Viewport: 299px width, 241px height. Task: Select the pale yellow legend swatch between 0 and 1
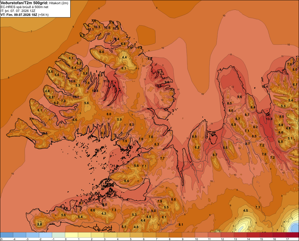[71, 235]
